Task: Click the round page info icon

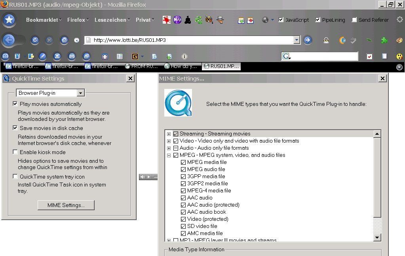Action: (x=184, y=56)
